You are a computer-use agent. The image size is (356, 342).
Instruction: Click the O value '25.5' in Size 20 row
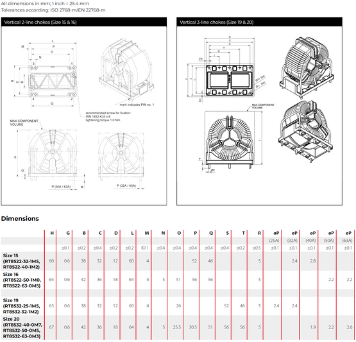coord(177,327)
